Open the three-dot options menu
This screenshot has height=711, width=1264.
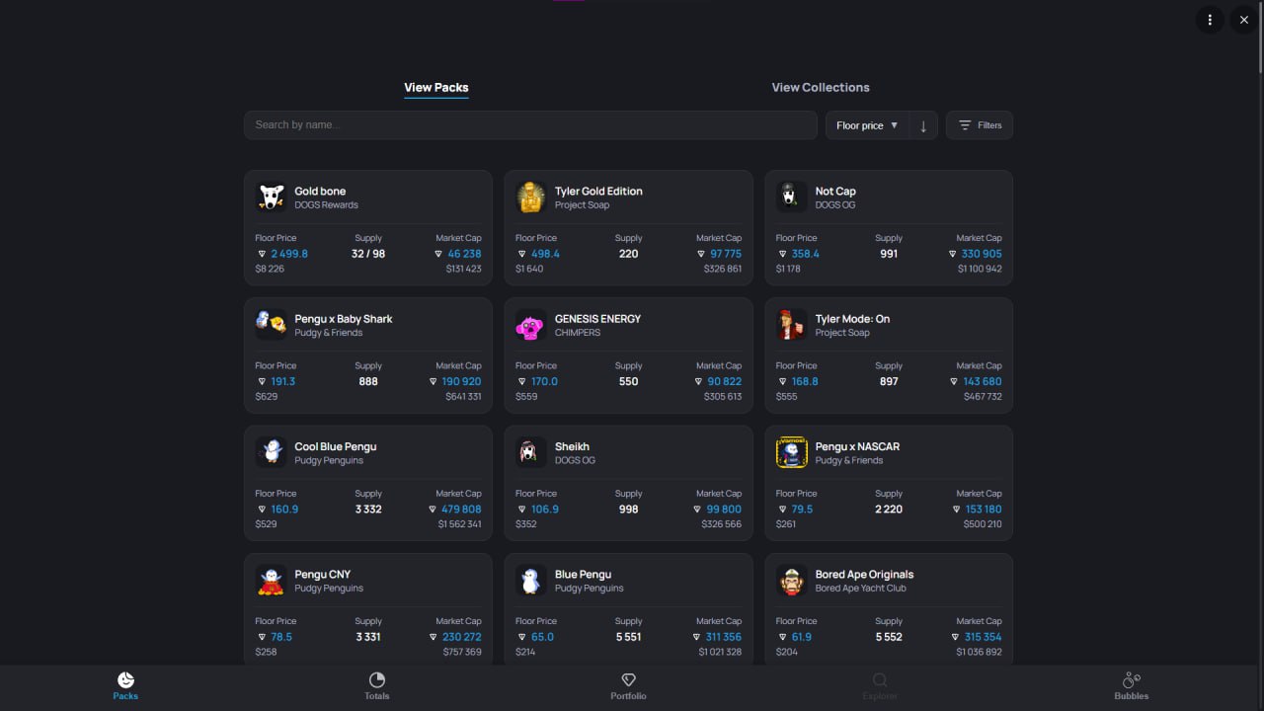point(1210,20)
